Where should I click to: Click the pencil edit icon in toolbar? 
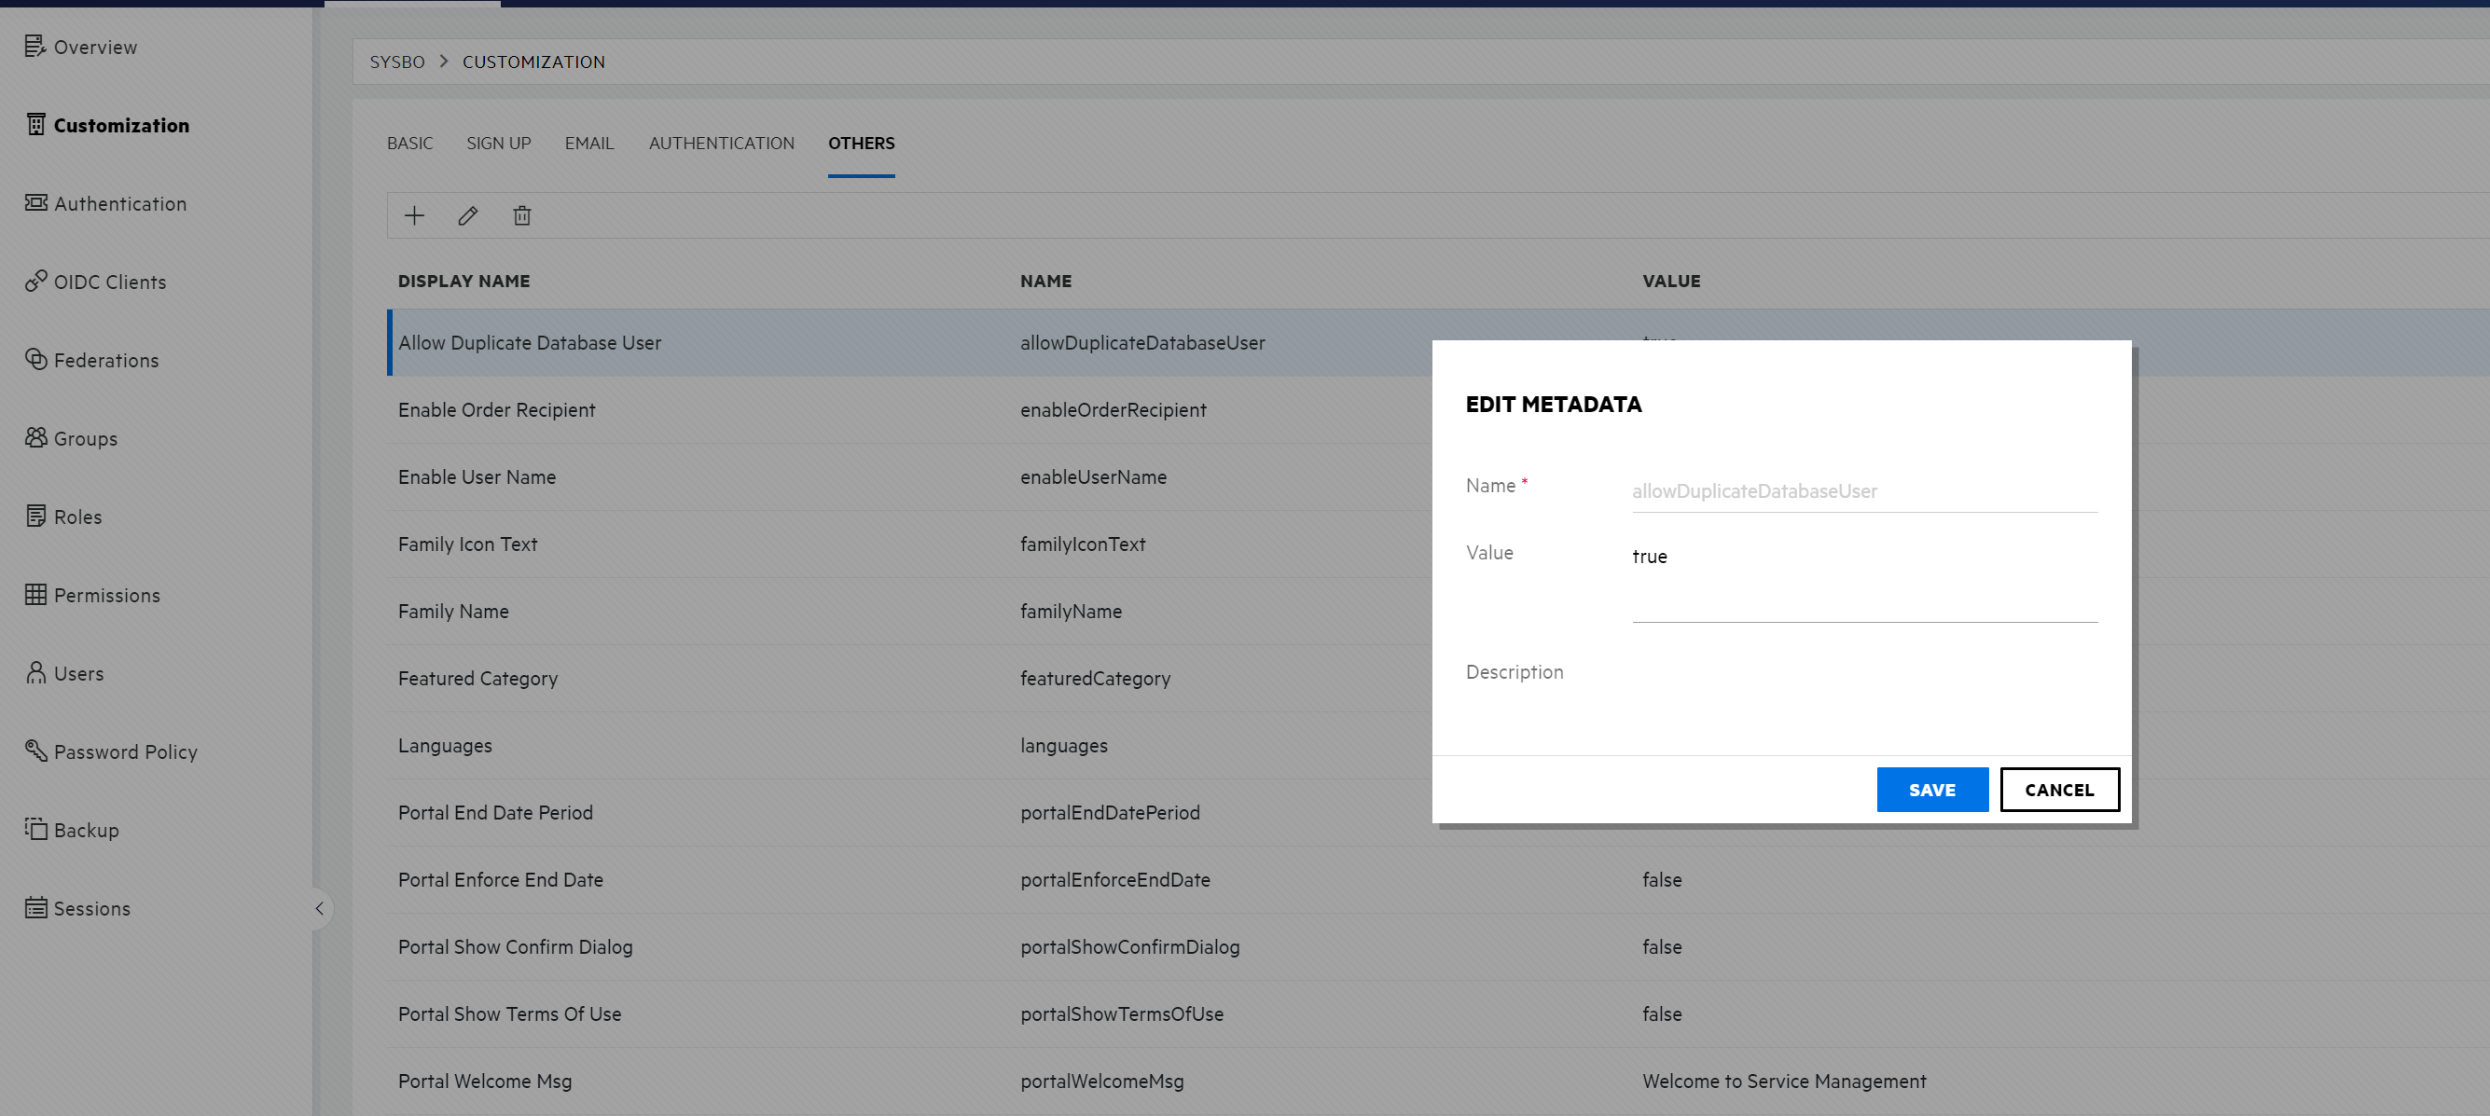click(x=468, y=215)
